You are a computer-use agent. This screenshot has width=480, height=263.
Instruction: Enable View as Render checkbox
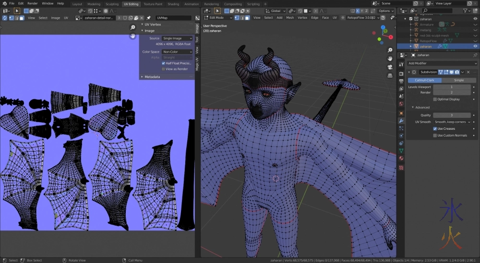click(164, 69)
